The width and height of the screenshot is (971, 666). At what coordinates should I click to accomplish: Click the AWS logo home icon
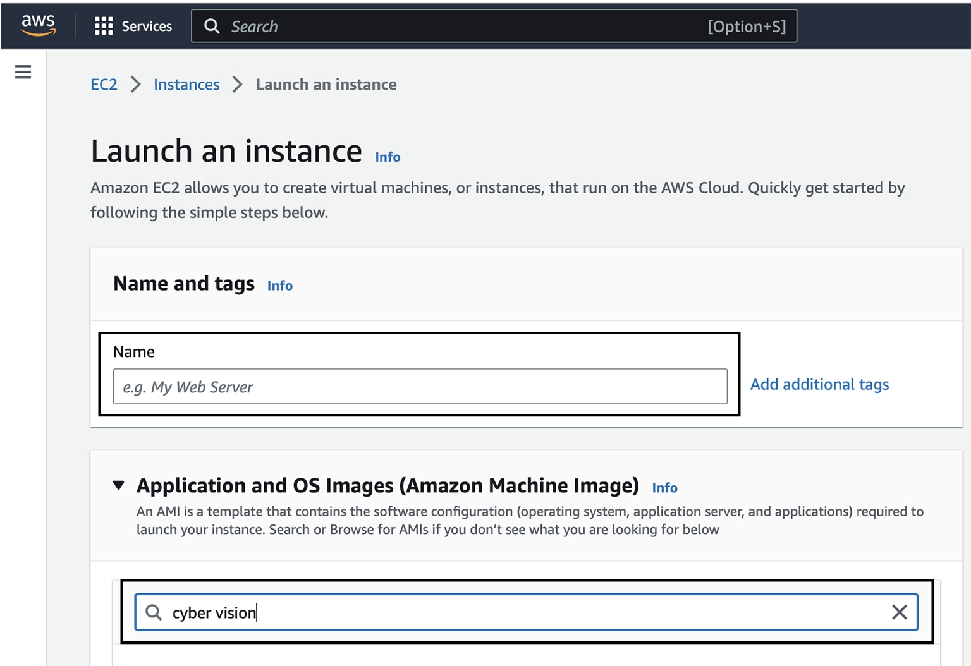[38, 25]
